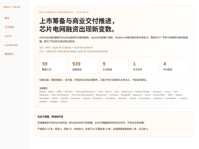Click Nvidia in the coverage list
Viewport: 199px width, 149px height.
[42, 92]
